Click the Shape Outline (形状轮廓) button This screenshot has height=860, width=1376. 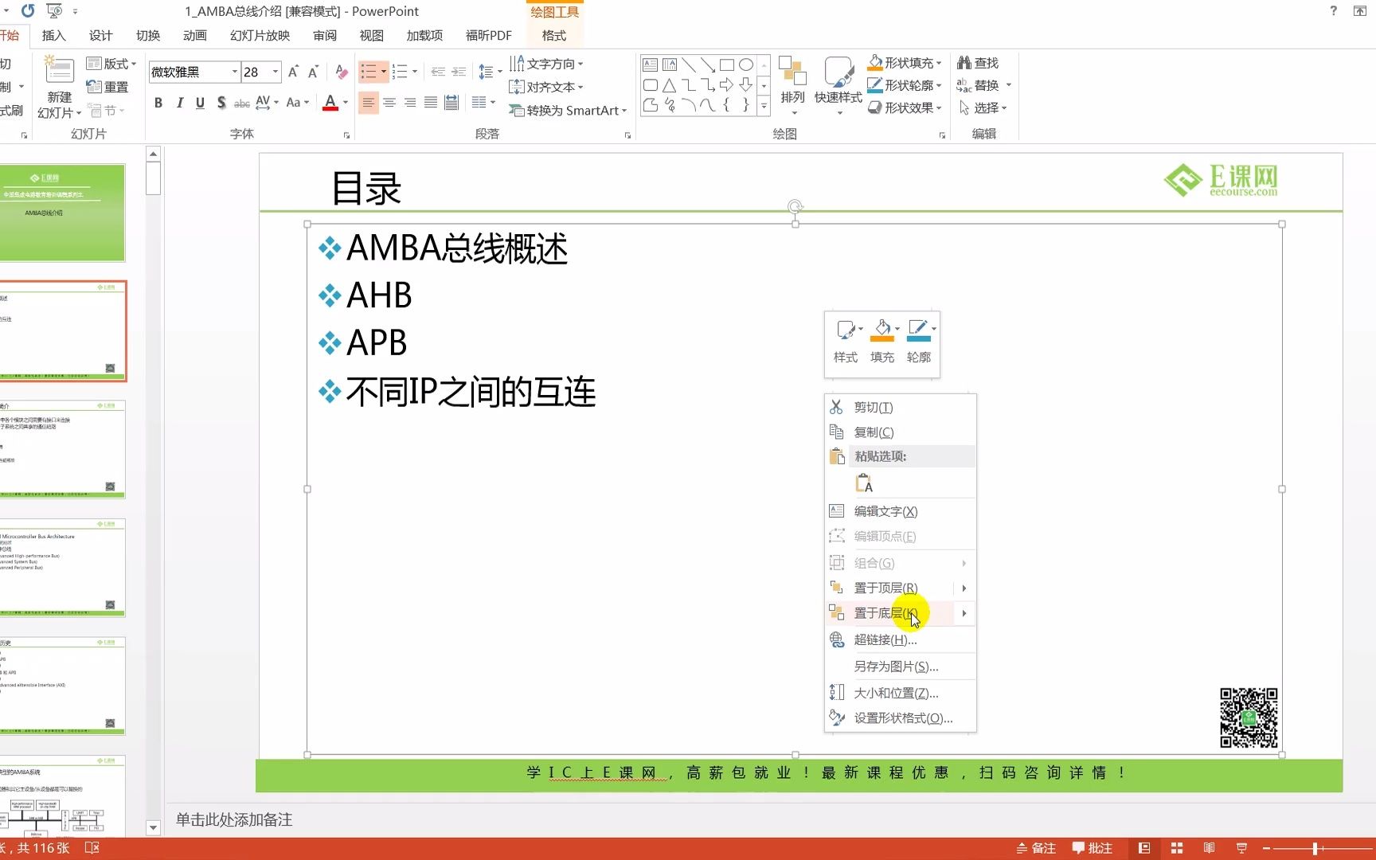tap(905, 85)
